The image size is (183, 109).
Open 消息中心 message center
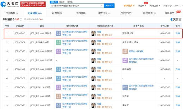[x=167, y=6]
